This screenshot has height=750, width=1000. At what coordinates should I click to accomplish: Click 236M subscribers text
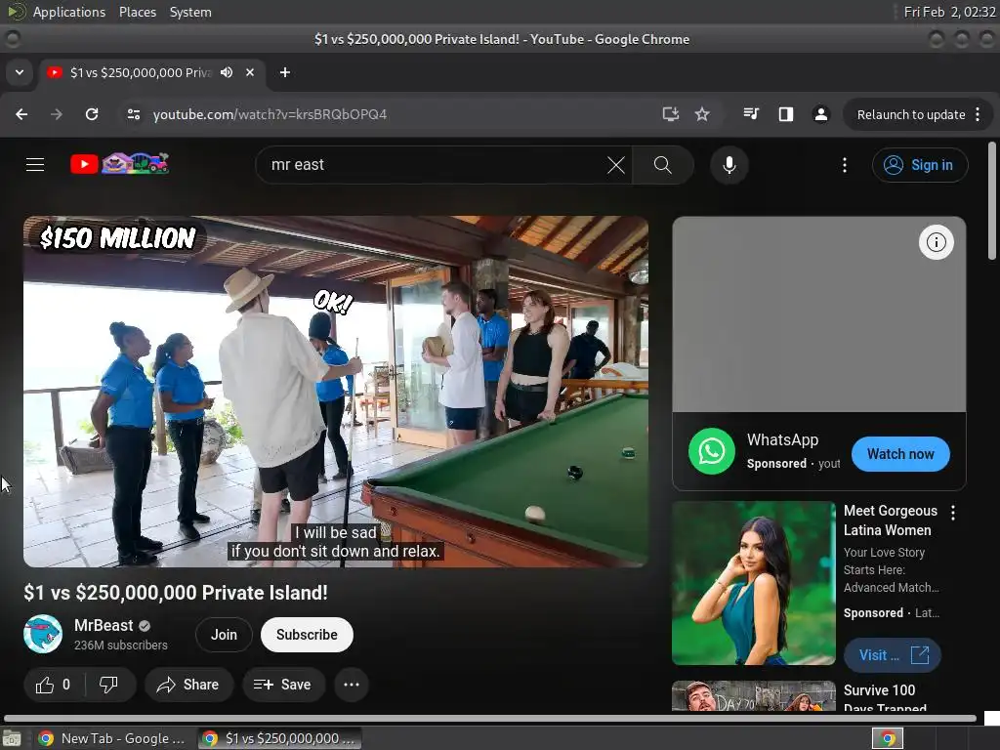point(120,646)
